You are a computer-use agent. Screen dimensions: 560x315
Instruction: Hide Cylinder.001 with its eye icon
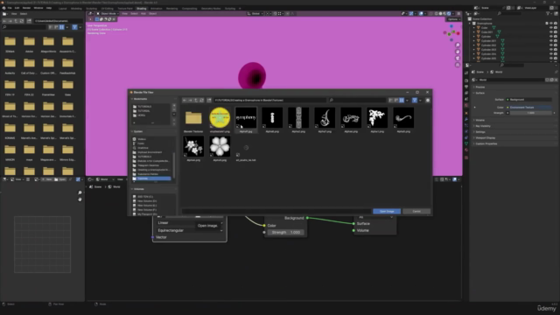[551, 41]
